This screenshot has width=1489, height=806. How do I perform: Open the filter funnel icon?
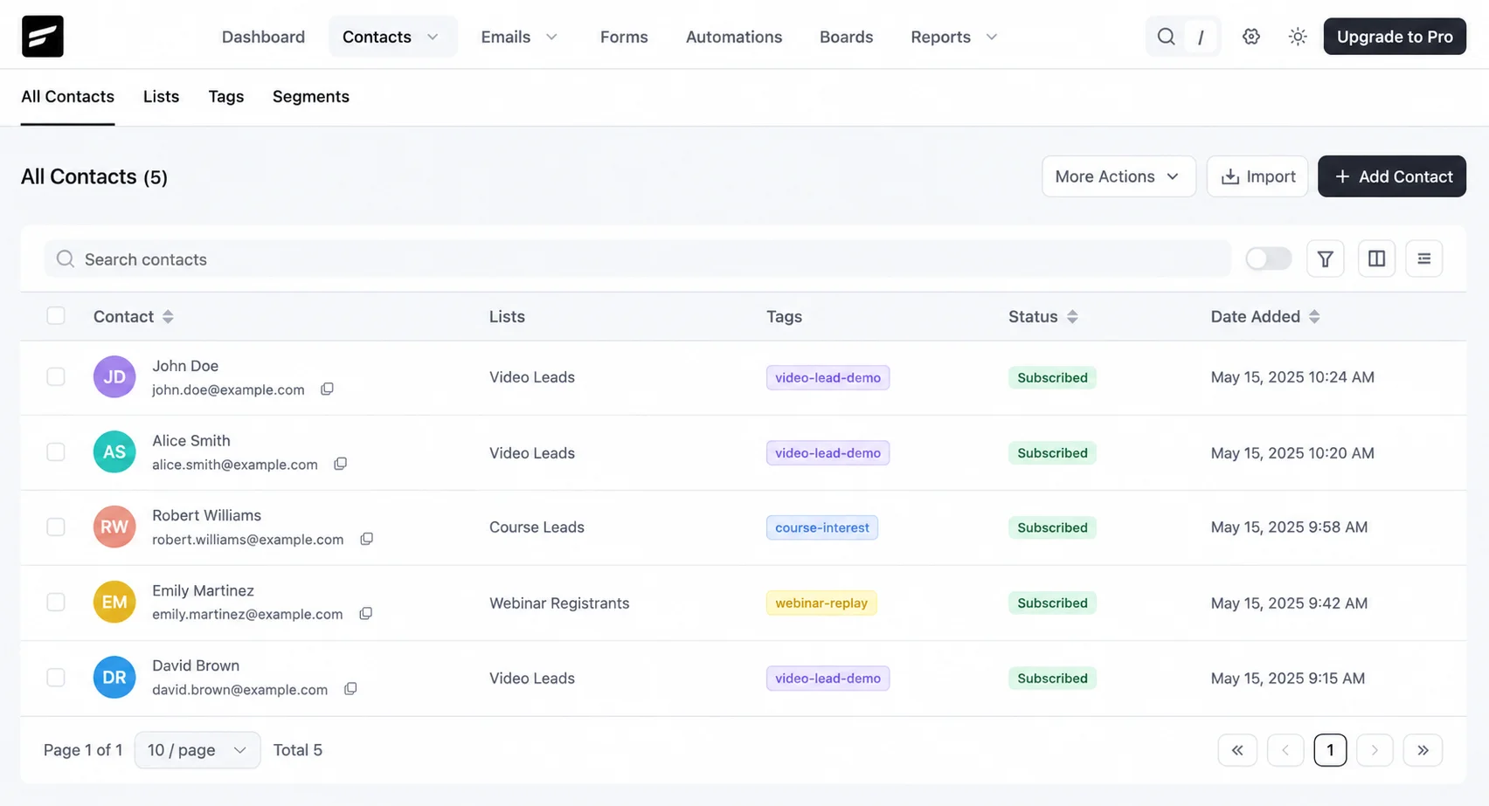click(x=1326, y=258)
